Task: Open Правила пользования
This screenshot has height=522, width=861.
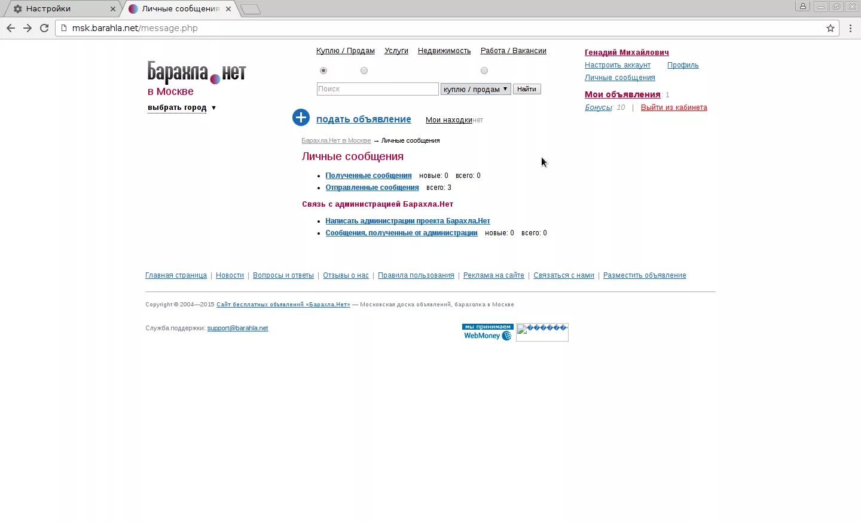Action: coord(416,275)
